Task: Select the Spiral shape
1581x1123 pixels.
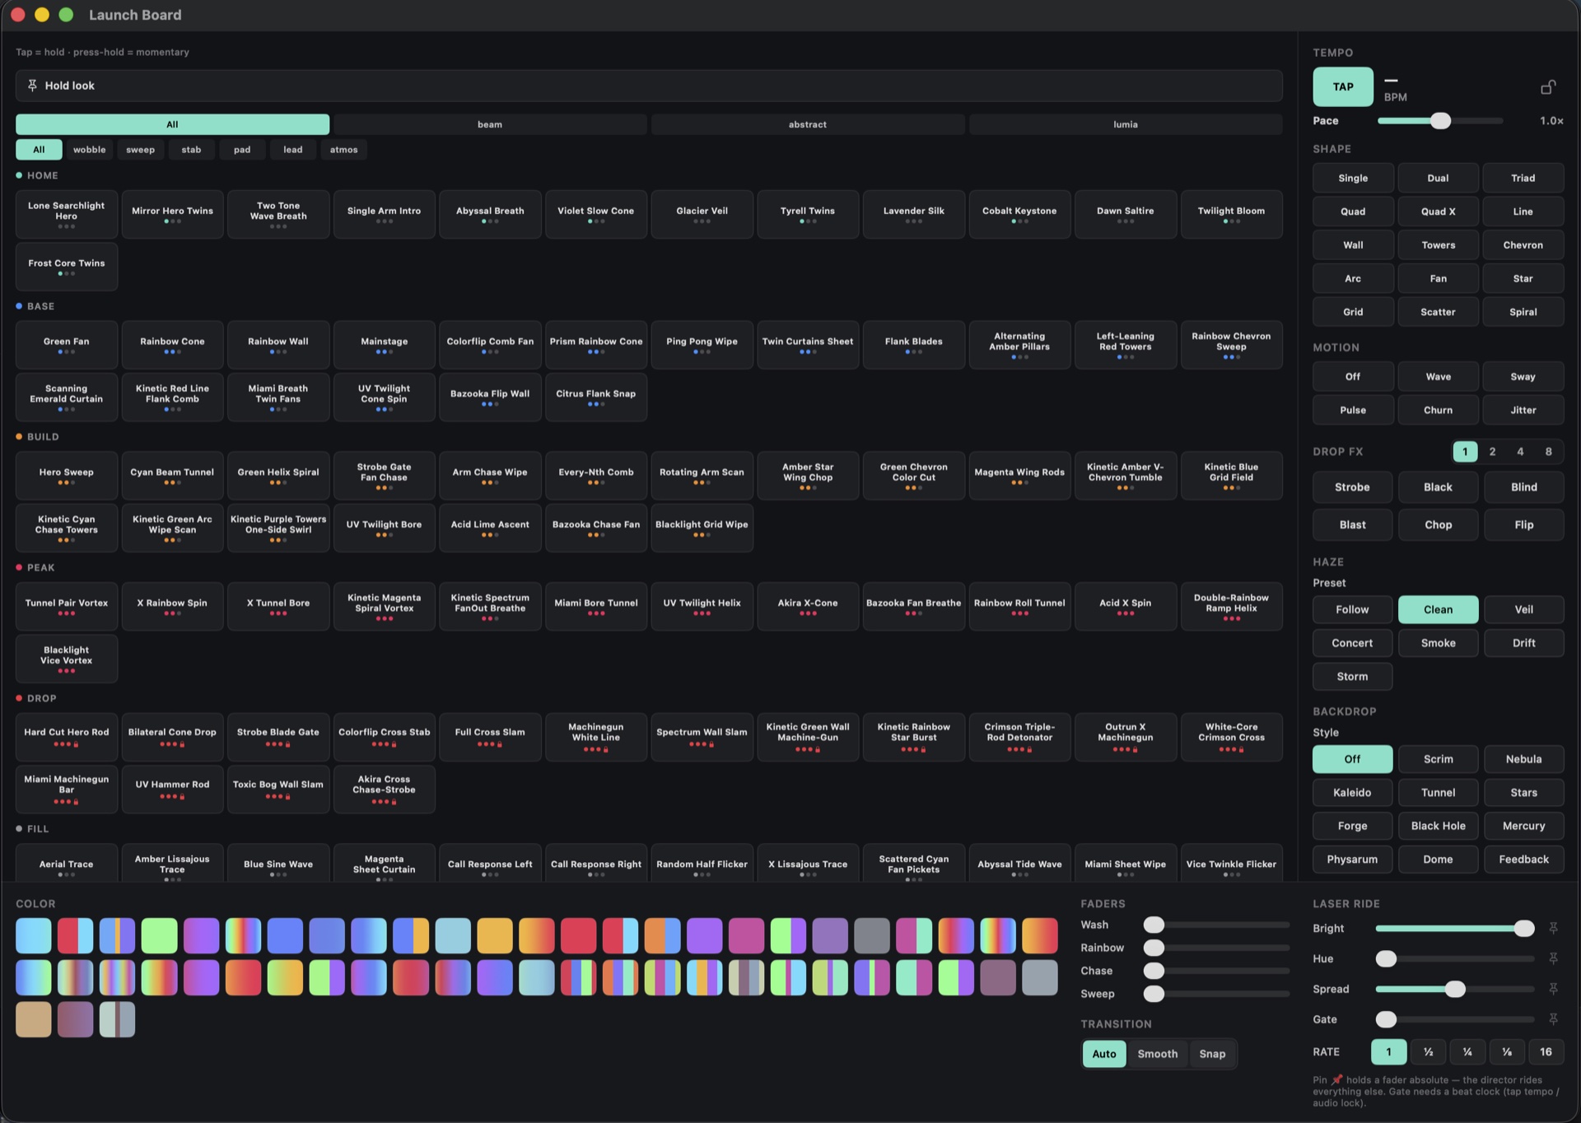Action: pyautogui.click(x=1523, y=312)
